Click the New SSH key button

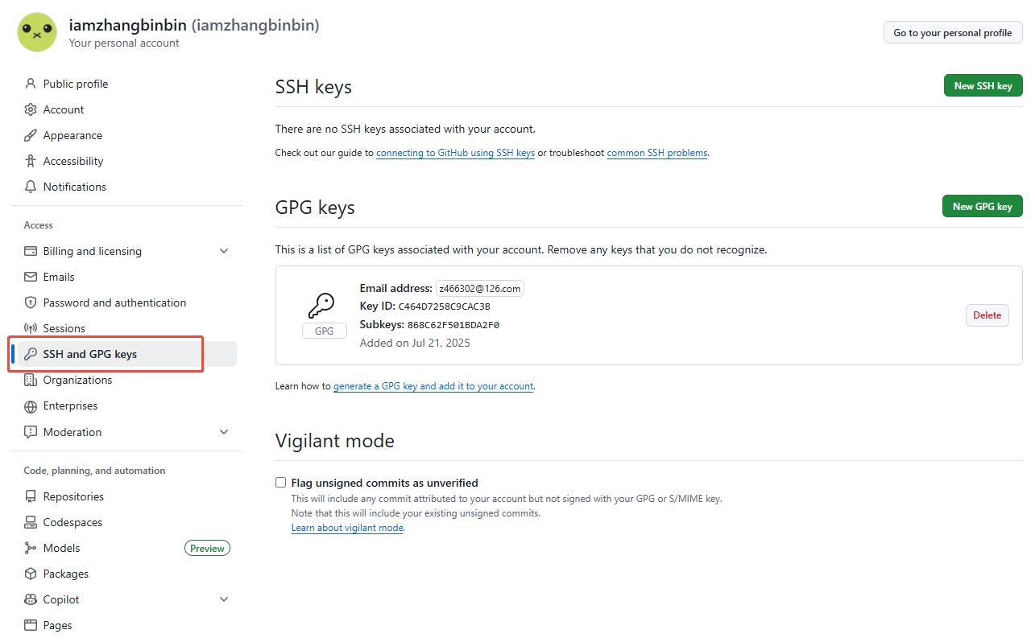(x=983, y=85)
